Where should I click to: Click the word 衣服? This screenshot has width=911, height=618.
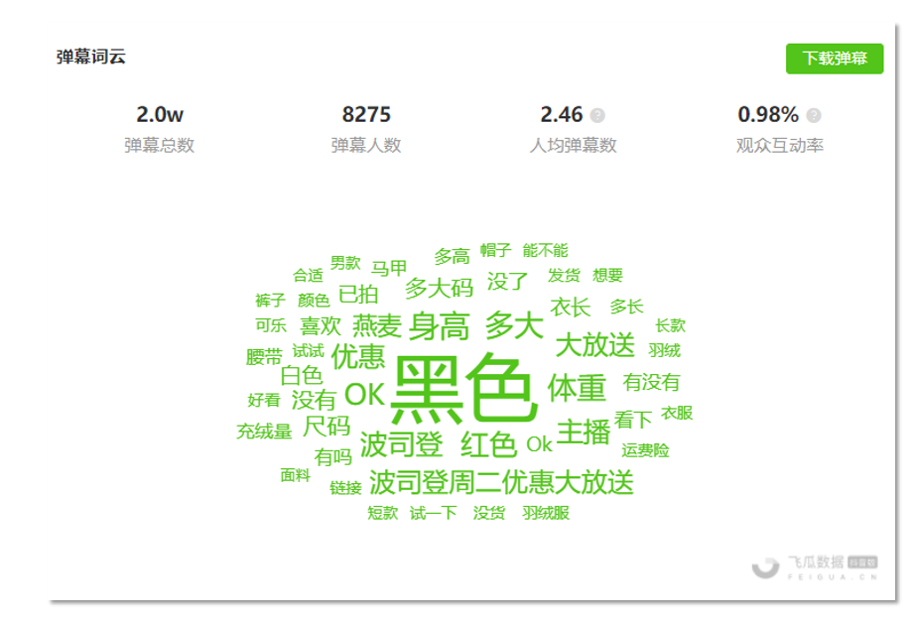pos(677,413)
